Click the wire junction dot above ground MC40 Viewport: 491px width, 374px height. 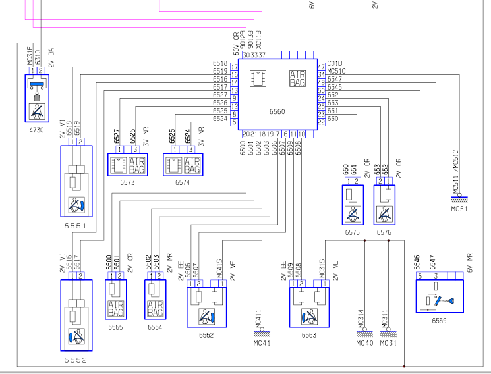[x=365, y=240]
